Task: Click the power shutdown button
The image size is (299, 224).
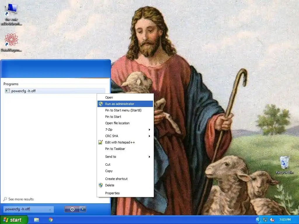Action: 72,209
